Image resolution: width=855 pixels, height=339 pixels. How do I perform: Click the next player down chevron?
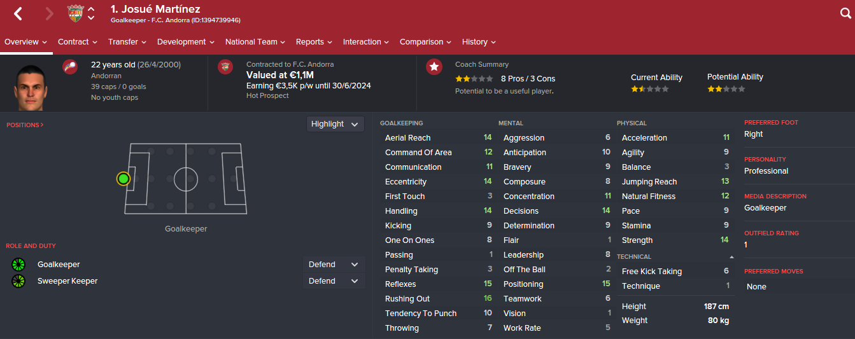91,18
